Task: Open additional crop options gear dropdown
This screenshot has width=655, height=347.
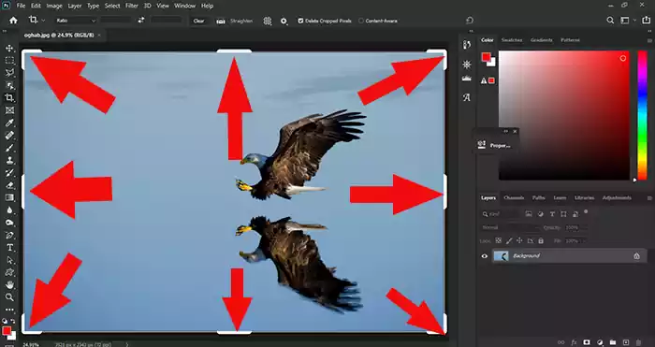Action: pyautogui.click(x=284, y=21)
